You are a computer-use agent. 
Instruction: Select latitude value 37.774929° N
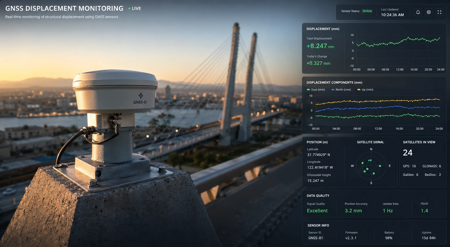click(x=318, y=155)
